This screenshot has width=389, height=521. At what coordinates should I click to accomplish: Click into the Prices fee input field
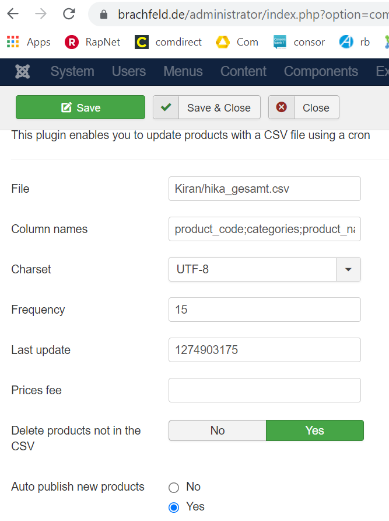[x=265, y=390]
